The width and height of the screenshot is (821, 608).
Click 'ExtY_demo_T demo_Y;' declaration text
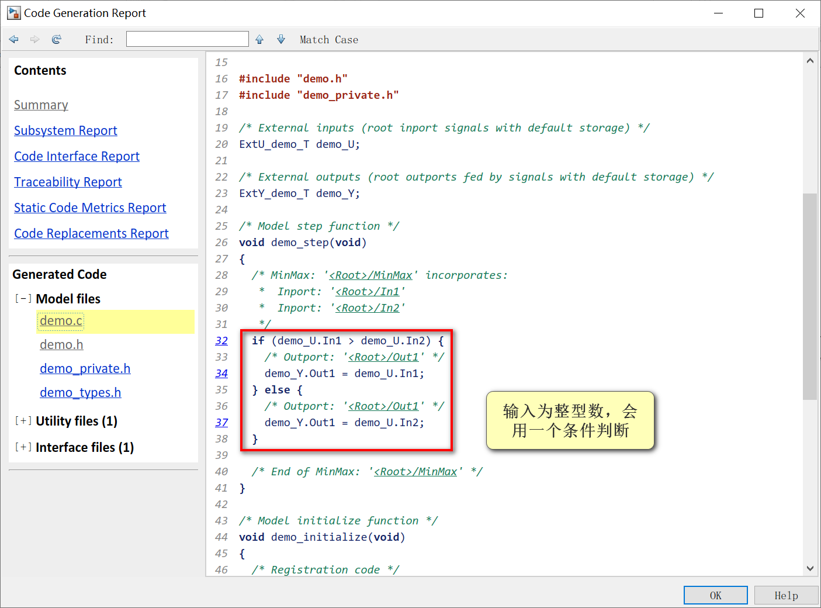coord(299,193)
